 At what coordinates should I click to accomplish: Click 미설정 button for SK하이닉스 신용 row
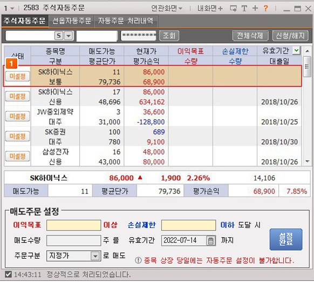[x=17, y=96]
